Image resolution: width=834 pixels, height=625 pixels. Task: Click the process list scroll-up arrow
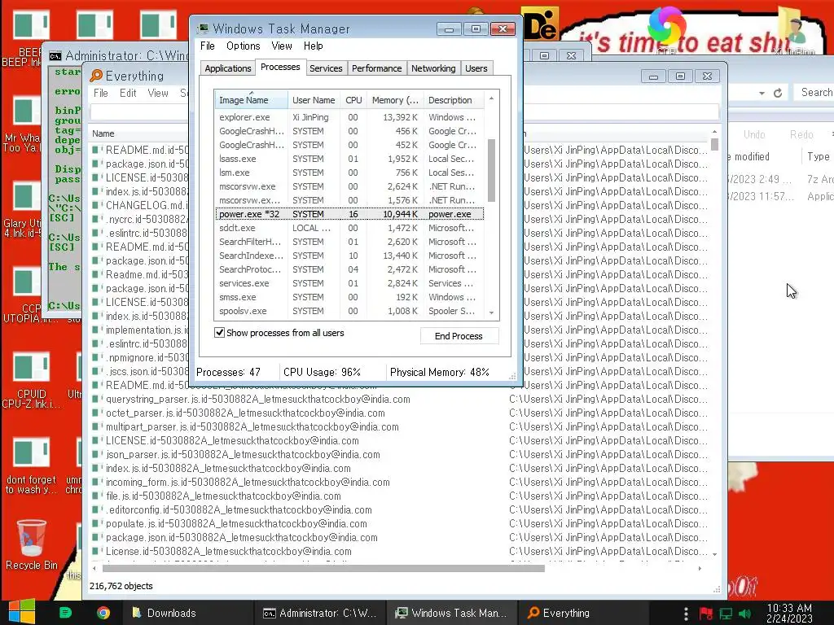coord(491,98)
